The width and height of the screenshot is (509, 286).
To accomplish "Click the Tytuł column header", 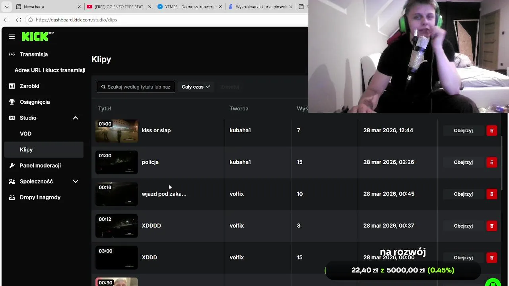I will [105, 108].
